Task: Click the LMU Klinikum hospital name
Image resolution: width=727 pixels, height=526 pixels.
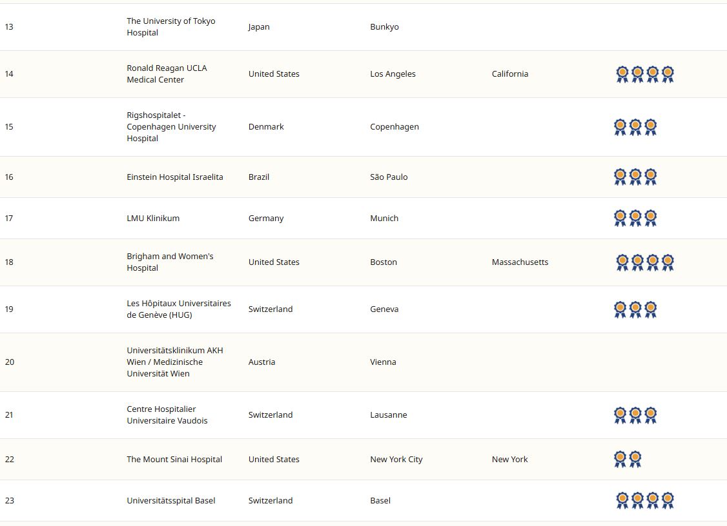Action: (x=153, y=219)
